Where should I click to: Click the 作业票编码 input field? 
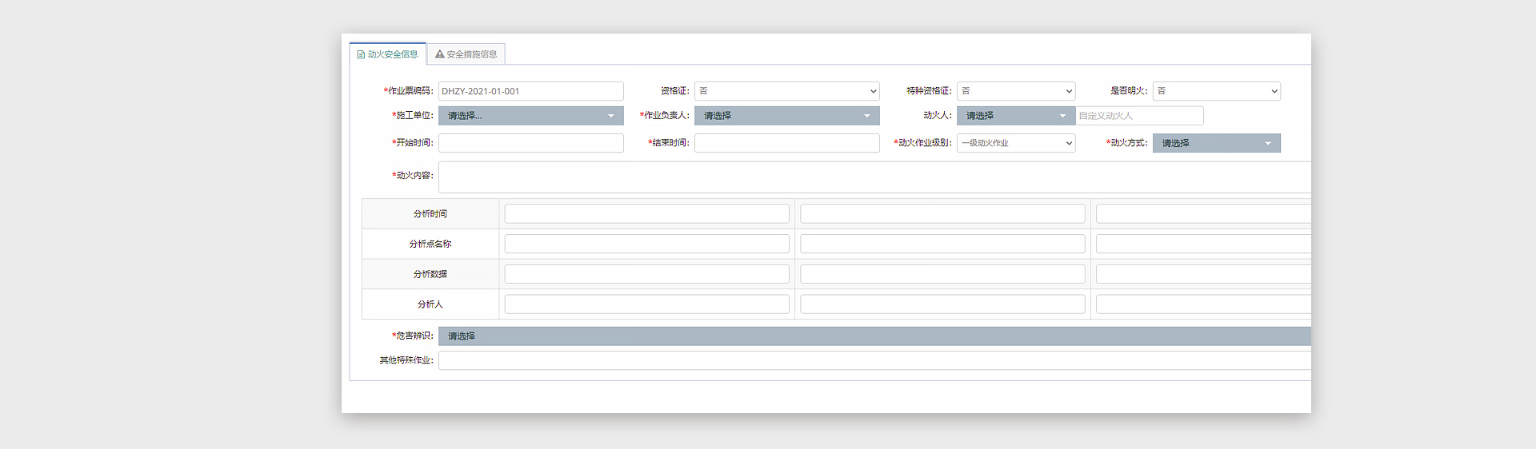[530, 91]
